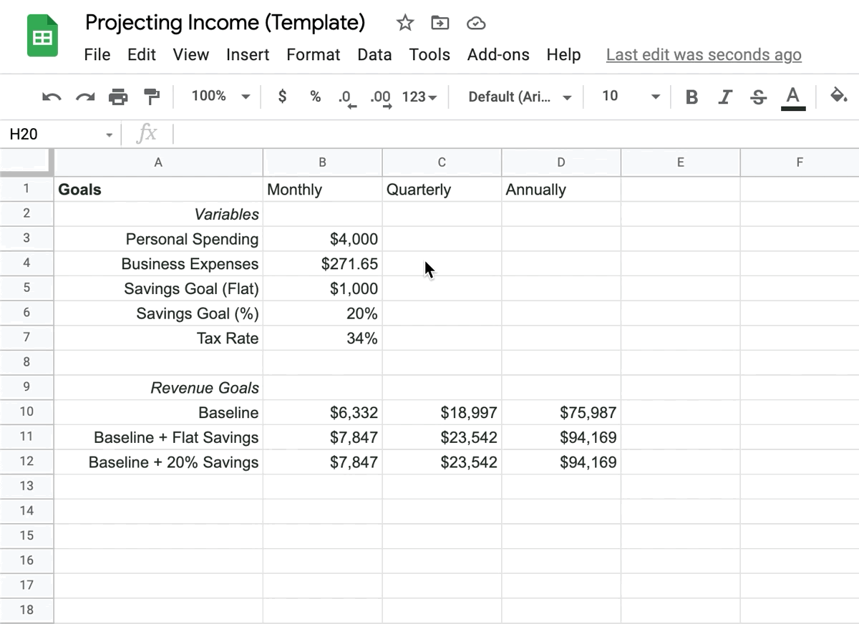
Task: Select the paint format roller icon
Action: [152, 97]
